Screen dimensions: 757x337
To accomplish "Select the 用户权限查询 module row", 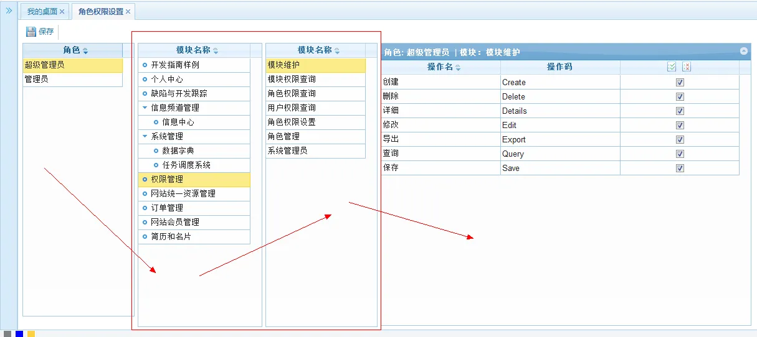I will coord(316,108).
